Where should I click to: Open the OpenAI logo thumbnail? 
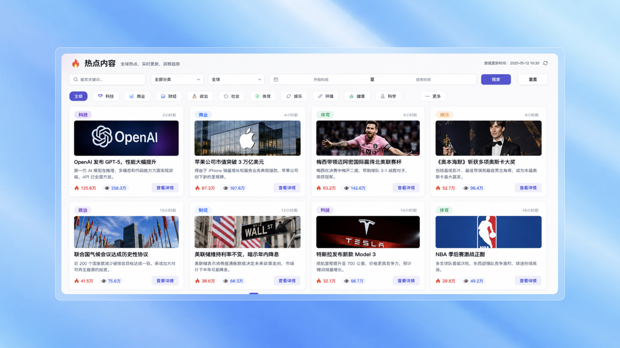point(126,138)
